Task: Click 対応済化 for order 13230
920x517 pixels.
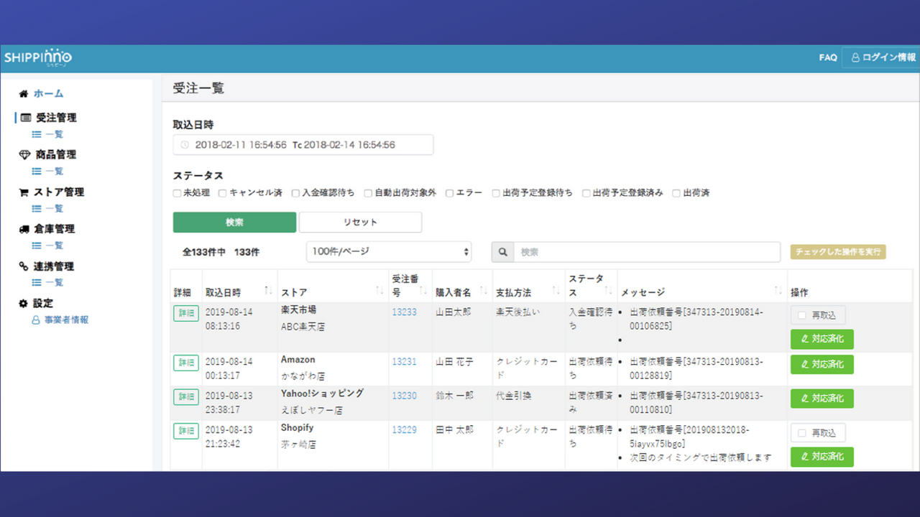Action: coord(822,399)
